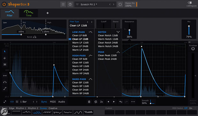Image resolution: width=198 pixels, height=116 pixels.
Task: Select the straight line tool
Action: coord(5,76)
